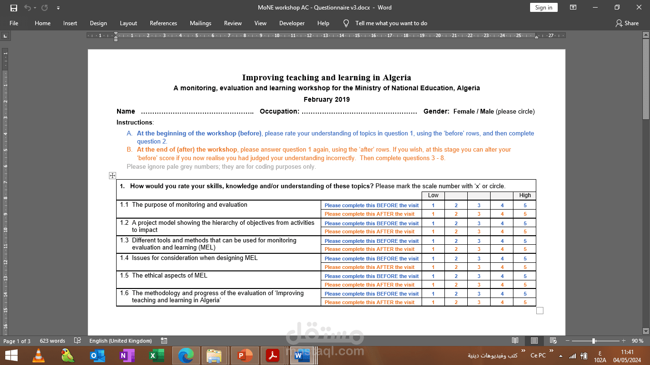Click the Redo/Repeat icon
The width and height of the screenshot is (650, 365).
pyautogui.click(x=44, y=8)
